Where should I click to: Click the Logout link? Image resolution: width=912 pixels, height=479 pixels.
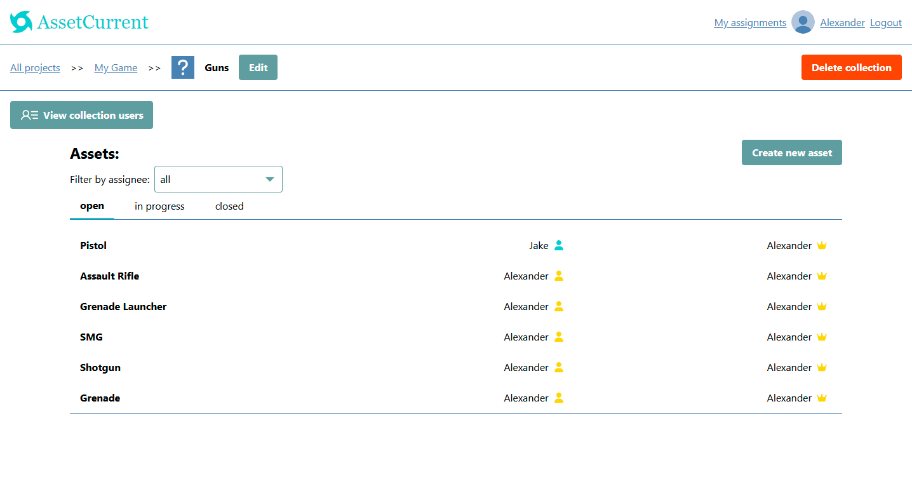click(x=886, y=23)
